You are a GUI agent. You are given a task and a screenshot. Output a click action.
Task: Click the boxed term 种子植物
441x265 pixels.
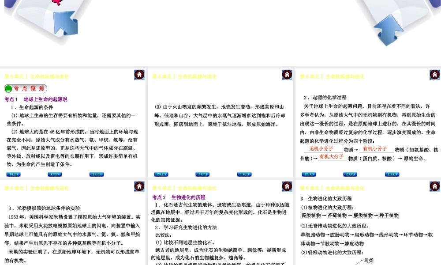tap(389, 215)
